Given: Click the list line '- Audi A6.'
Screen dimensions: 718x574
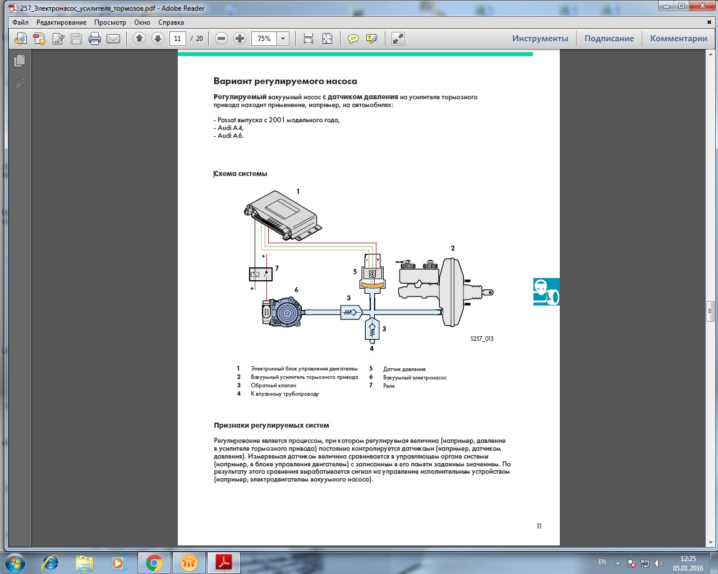Looking at the screenshot, I should pos(229,136).
